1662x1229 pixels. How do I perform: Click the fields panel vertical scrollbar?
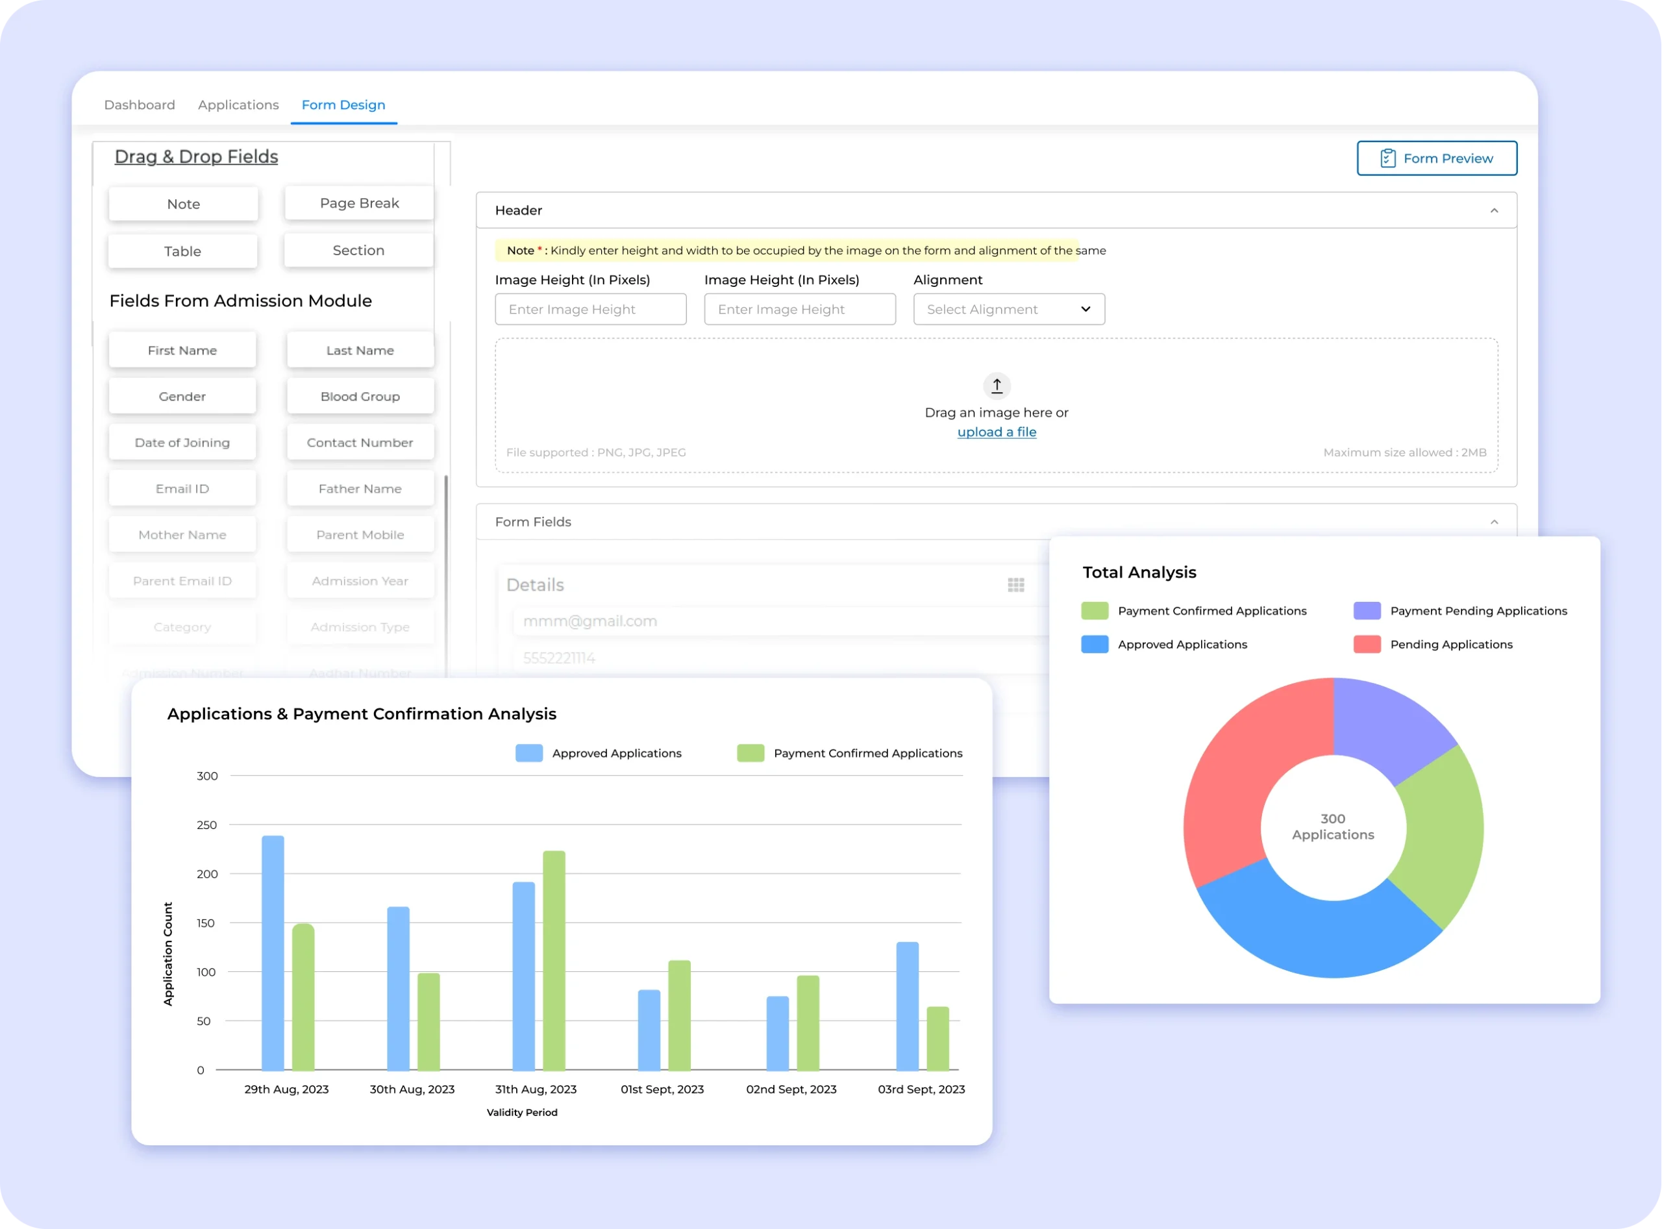click(445, 573)
